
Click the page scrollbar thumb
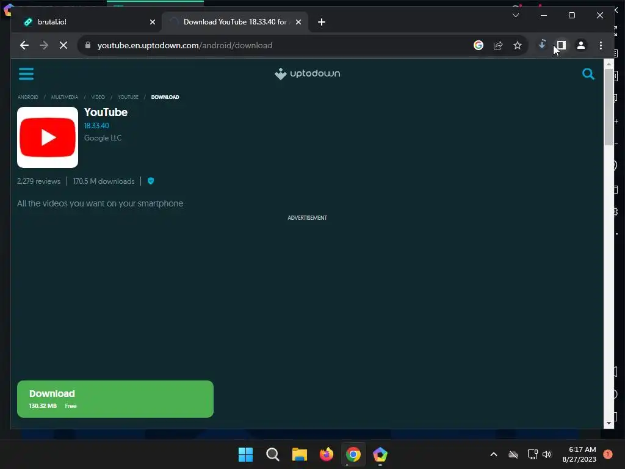pyautogui.click(x=609, y=107)
